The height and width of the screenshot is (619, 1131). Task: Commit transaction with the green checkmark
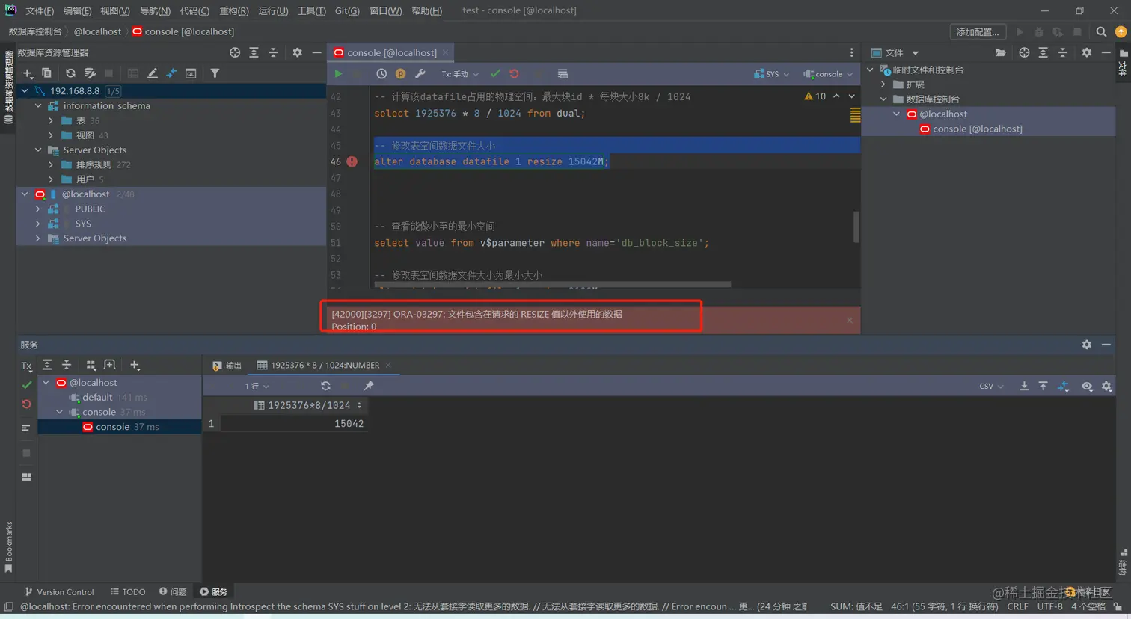(x=495, y=74)
